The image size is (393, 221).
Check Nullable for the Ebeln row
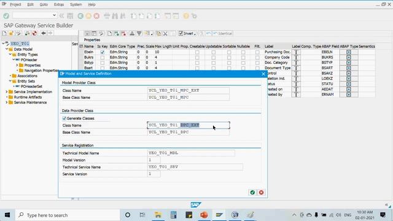point(243,52)
